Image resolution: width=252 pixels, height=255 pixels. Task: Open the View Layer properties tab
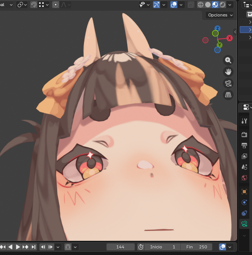(244, 156)
